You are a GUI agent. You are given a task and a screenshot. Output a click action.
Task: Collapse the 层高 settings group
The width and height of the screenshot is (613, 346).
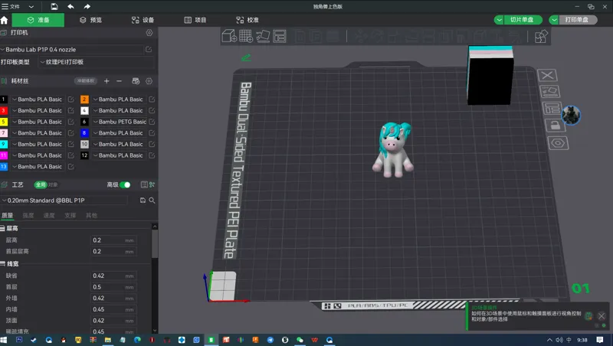pyautogui.click(x=9, y=228)
